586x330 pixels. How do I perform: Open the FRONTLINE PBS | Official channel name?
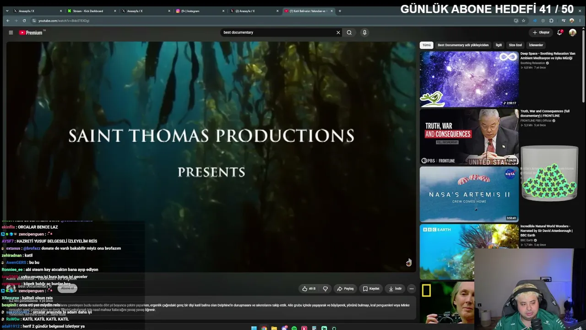pyautogui.click(x=536, y=121)
